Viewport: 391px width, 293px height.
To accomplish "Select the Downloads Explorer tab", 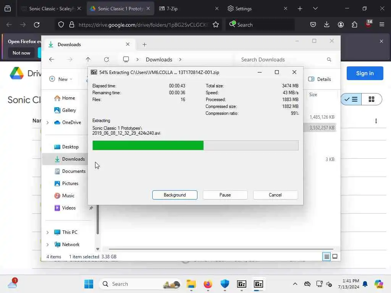I will pos(89,45).
